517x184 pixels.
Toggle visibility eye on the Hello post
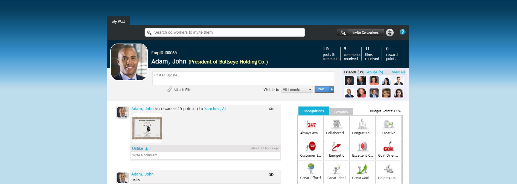click(x=271, y=174)
